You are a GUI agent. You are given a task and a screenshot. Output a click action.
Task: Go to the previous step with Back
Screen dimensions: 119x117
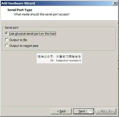[x=61, y=111]
